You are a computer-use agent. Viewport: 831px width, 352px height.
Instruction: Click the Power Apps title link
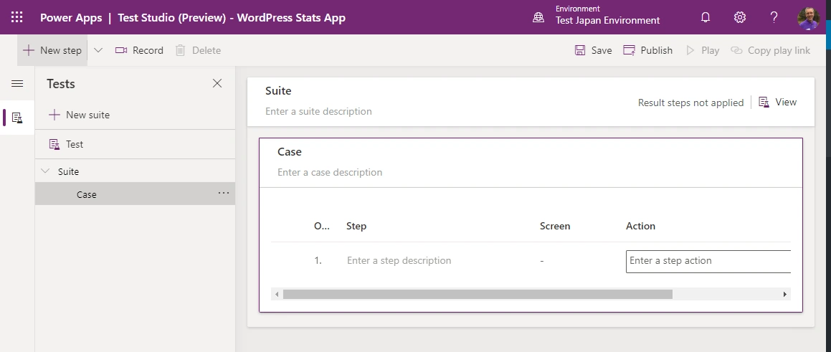[x=71, y=17]
